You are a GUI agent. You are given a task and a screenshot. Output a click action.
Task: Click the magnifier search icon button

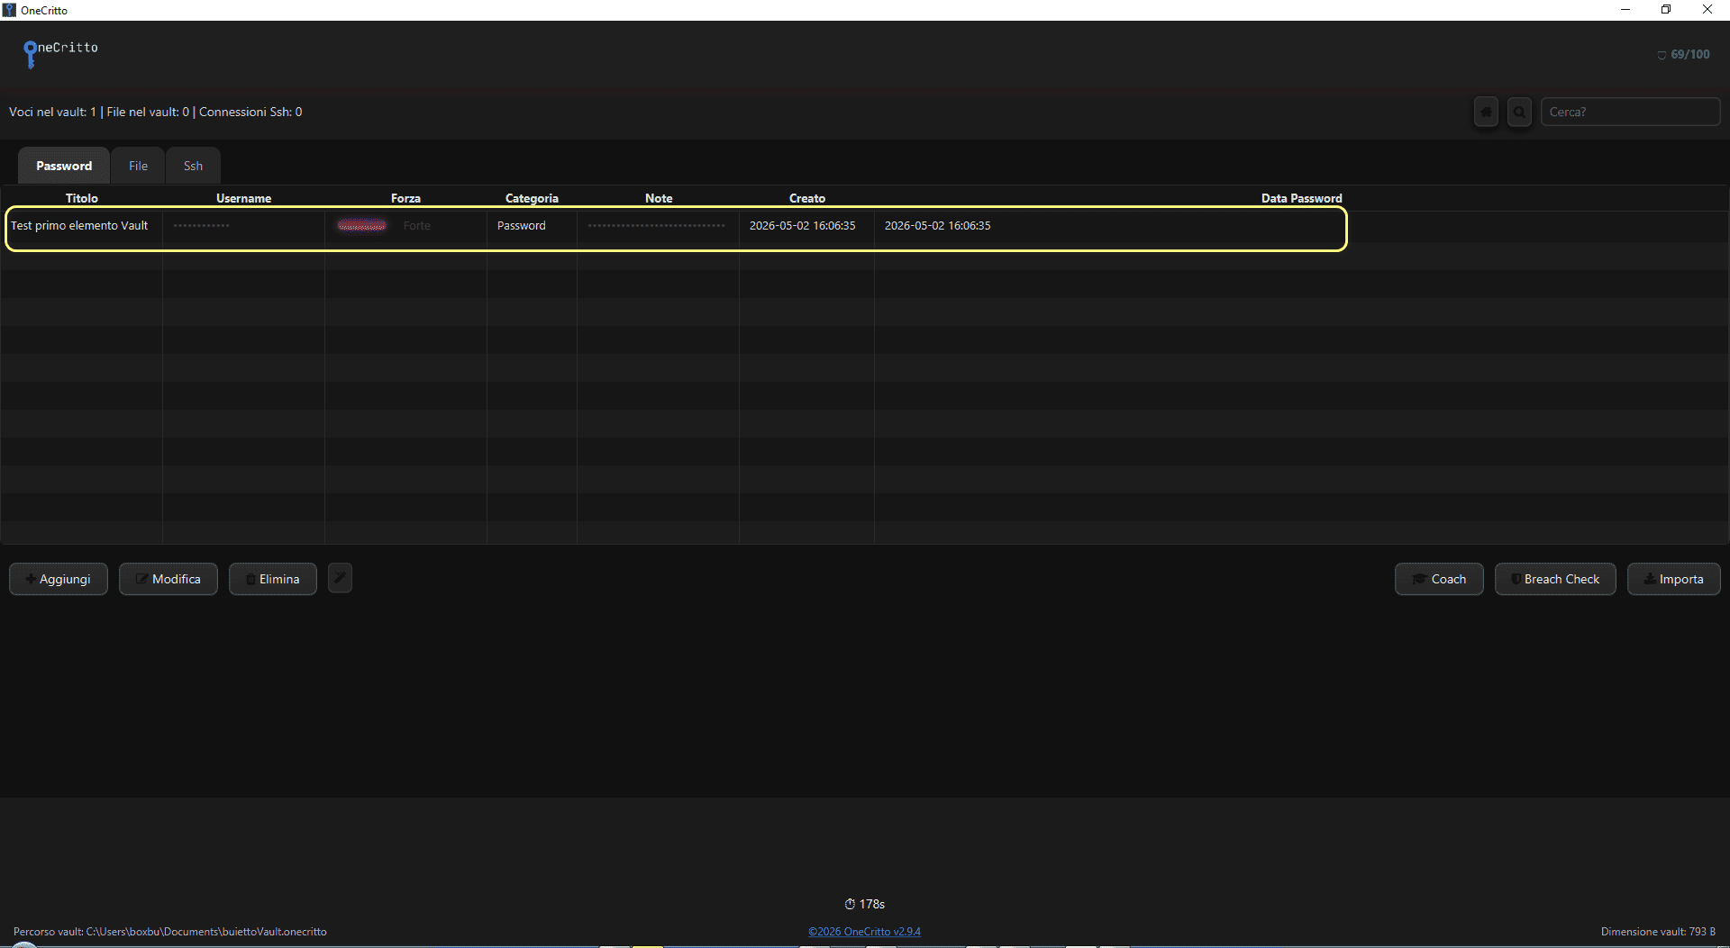point(1519,113)
